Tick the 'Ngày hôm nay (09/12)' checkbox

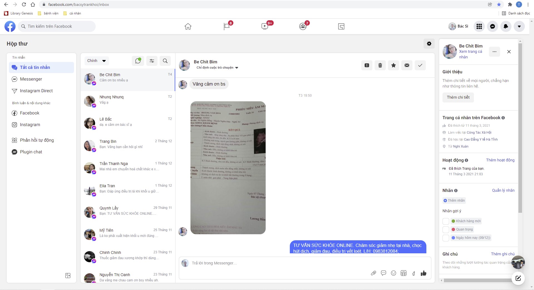[446, 238]
